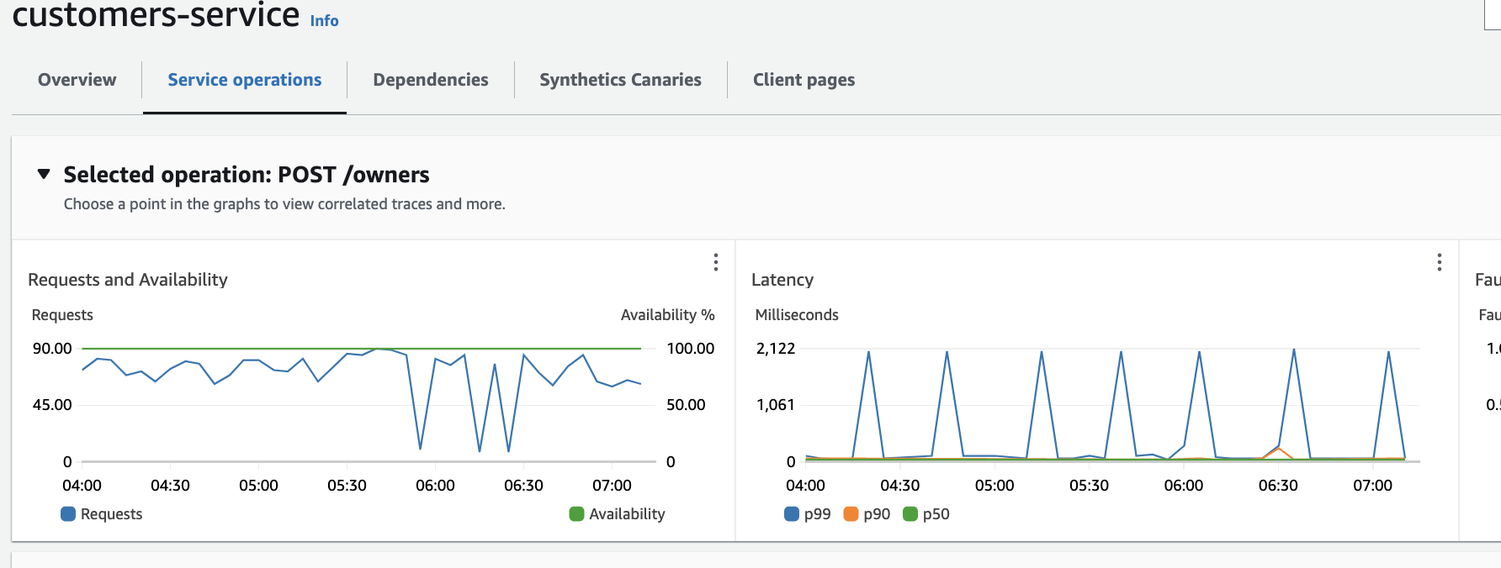Click the Availability legend label text
The width and height of the screenshot is (1501, 568).
(627, 514)
